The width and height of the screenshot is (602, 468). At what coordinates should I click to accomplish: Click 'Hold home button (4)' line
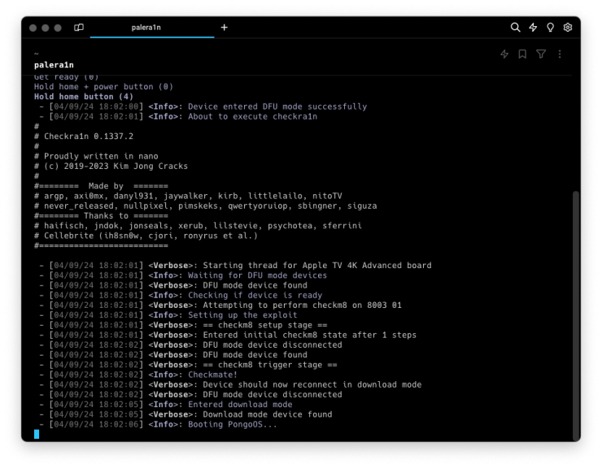pos(84,97)
